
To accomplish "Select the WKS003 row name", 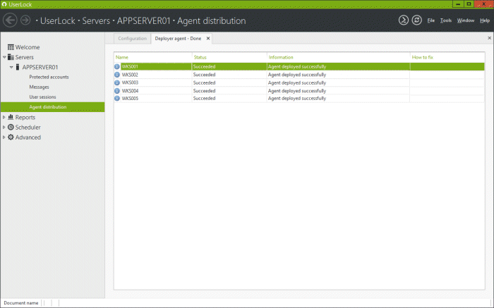I will [130, 82].
